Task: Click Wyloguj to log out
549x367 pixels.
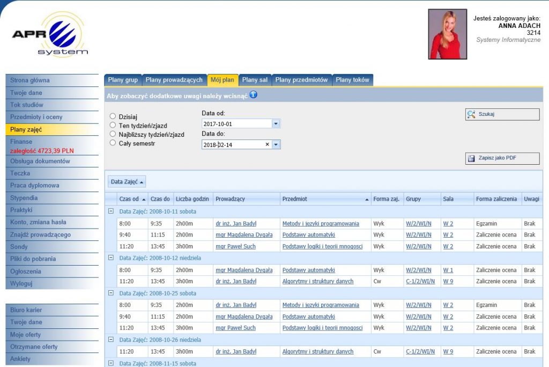Action: (x=52, y=283)
